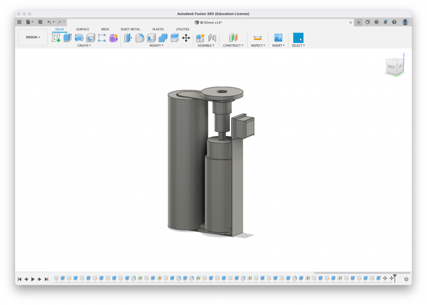Choose the Revolve tool

tap(79, 38)
